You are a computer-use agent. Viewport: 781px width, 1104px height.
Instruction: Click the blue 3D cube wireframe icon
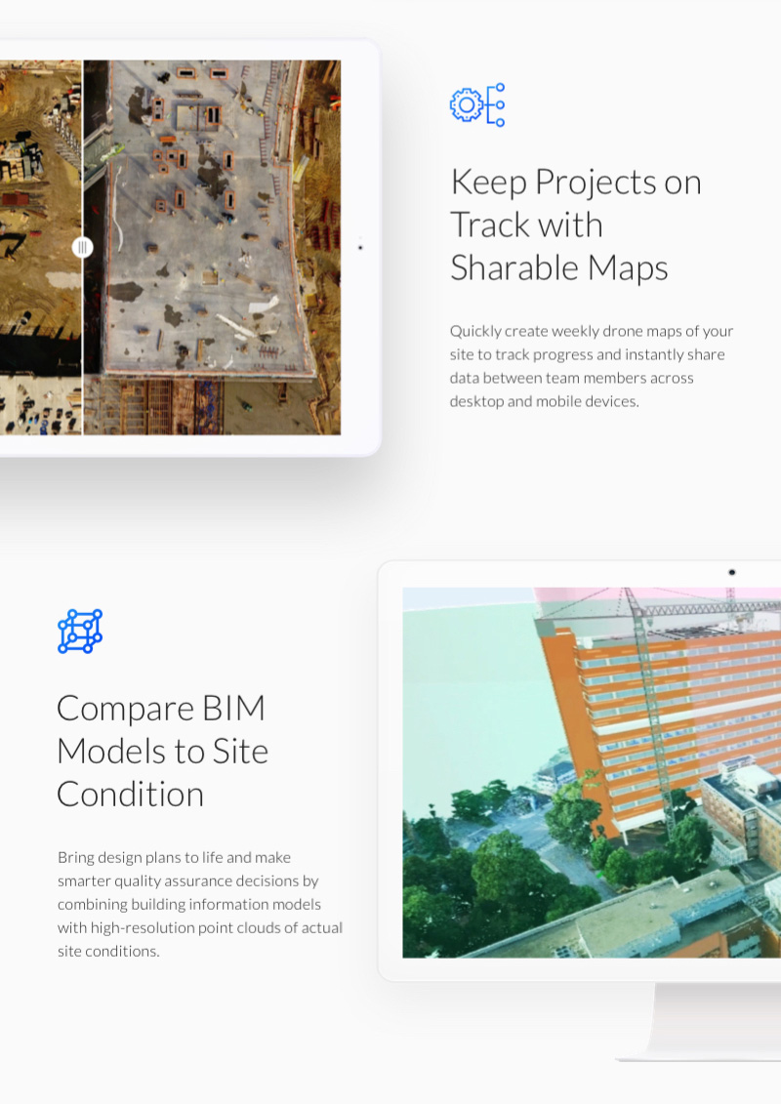click(80, 632)
